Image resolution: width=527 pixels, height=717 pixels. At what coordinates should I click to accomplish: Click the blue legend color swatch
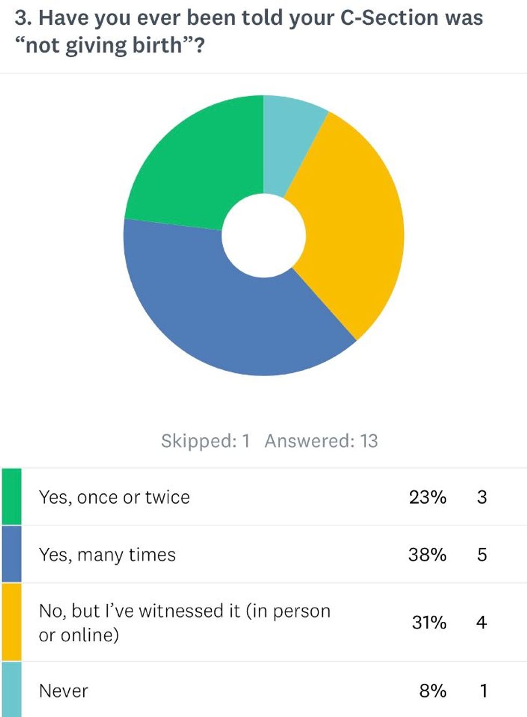coord(11,554)
